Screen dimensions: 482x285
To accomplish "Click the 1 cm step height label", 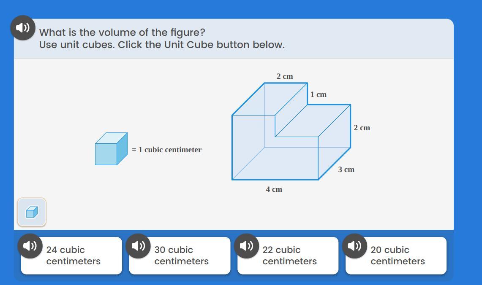I will coord(318,94).
